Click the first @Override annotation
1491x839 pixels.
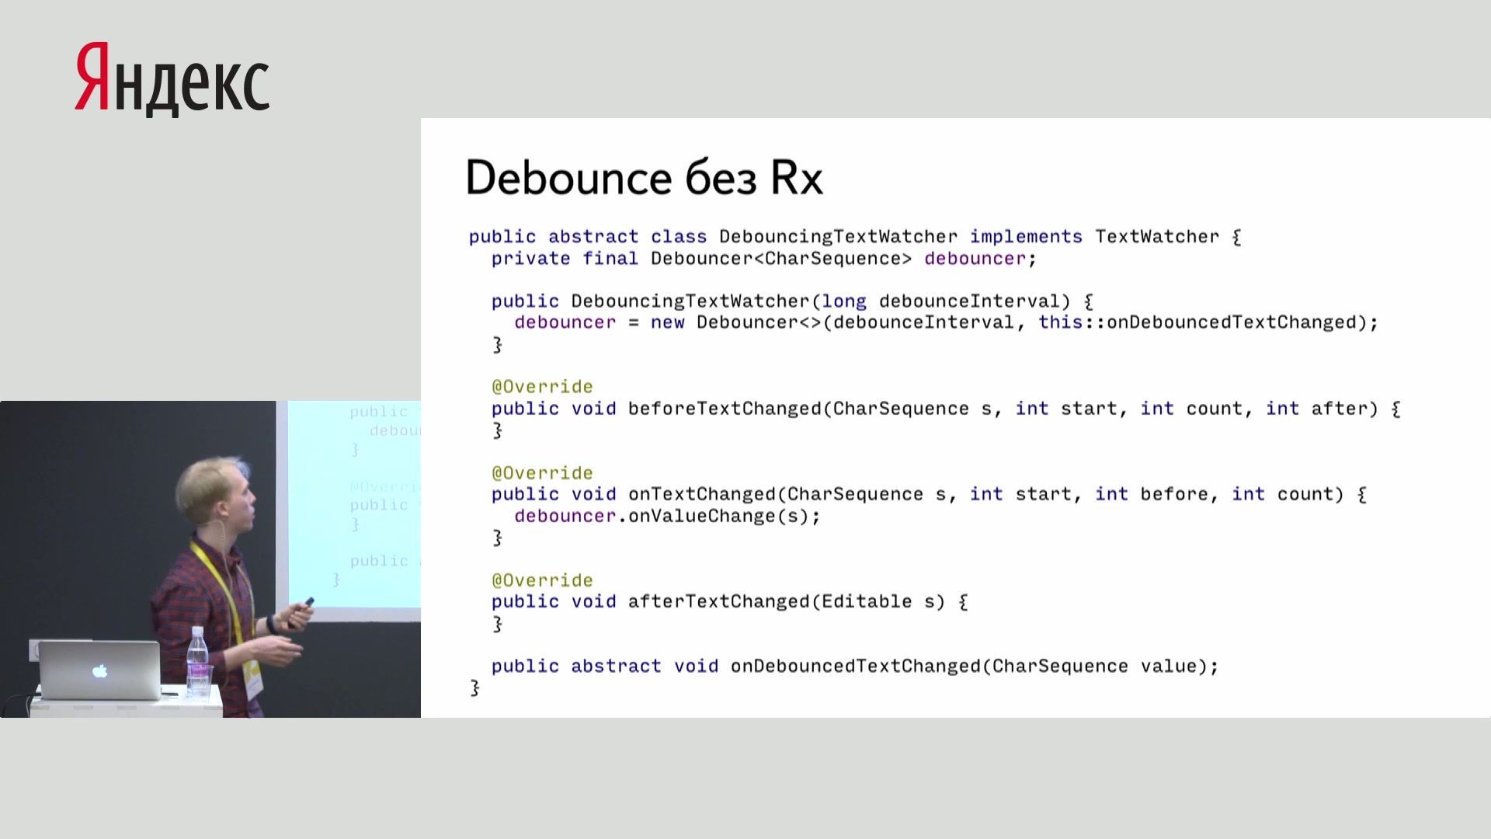(542, 387)
